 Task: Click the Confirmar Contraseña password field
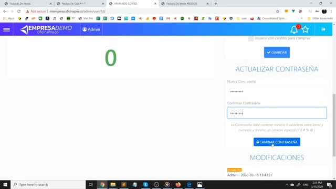click(277, 113)
